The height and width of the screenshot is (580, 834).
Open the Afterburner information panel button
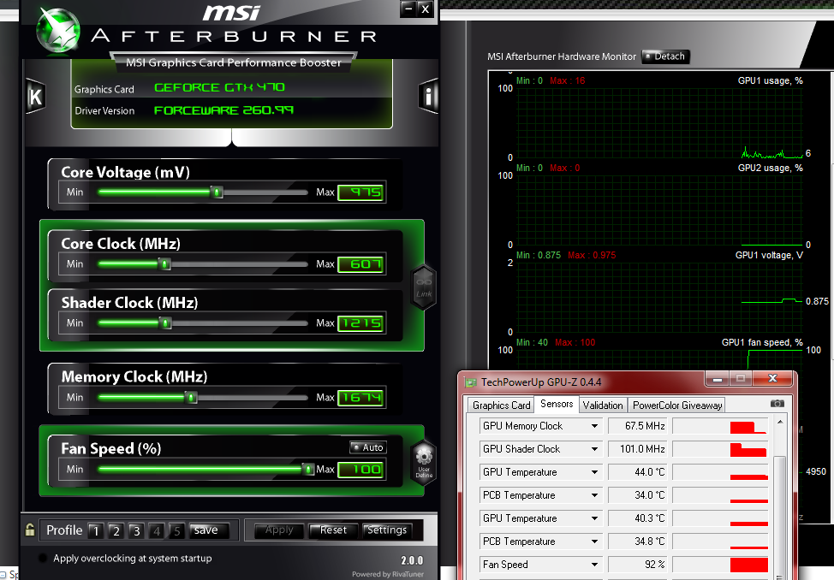click(x=428, y=96)
